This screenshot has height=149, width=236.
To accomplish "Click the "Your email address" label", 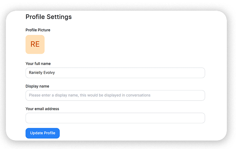I will [42, 109].
